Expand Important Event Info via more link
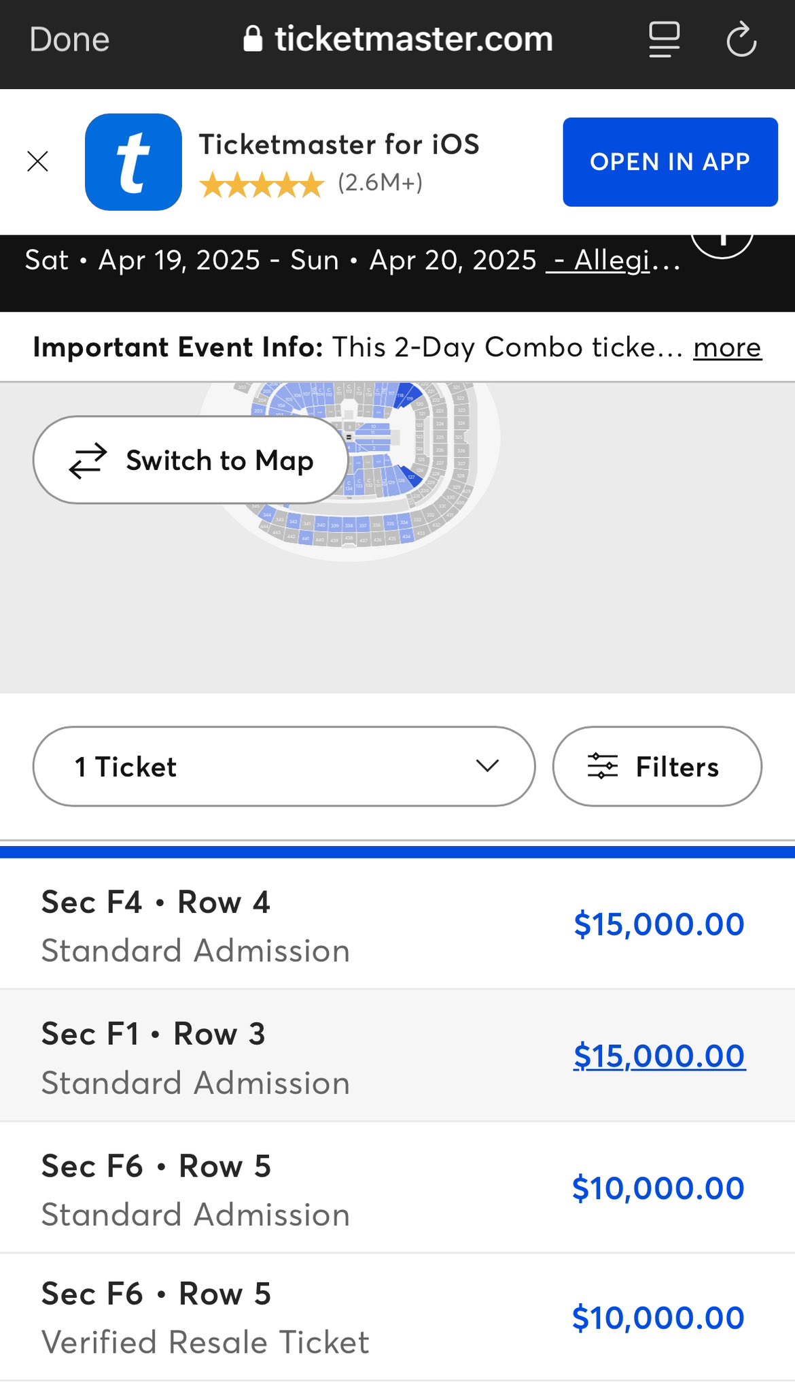The height and width of the screenshot is (1393, 795). (727, 348)
